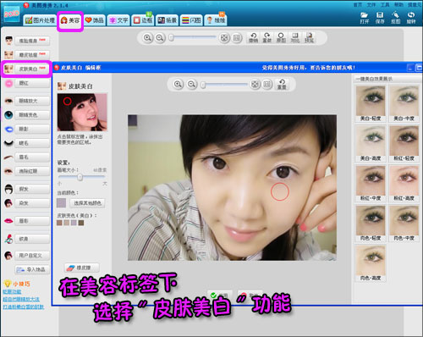Screen dimensions: 423x337
Task: Click the 旋转 icon in top right
Action: click(x=411, y=18)
